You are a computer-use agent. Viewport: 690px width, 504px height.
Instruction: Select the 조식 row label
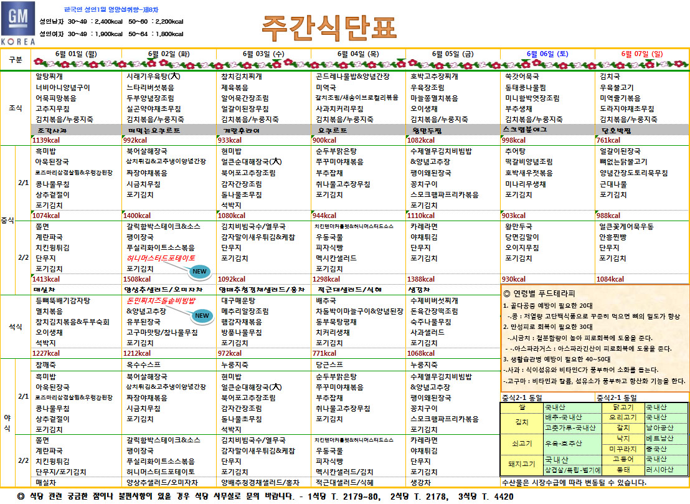[15, 108]
